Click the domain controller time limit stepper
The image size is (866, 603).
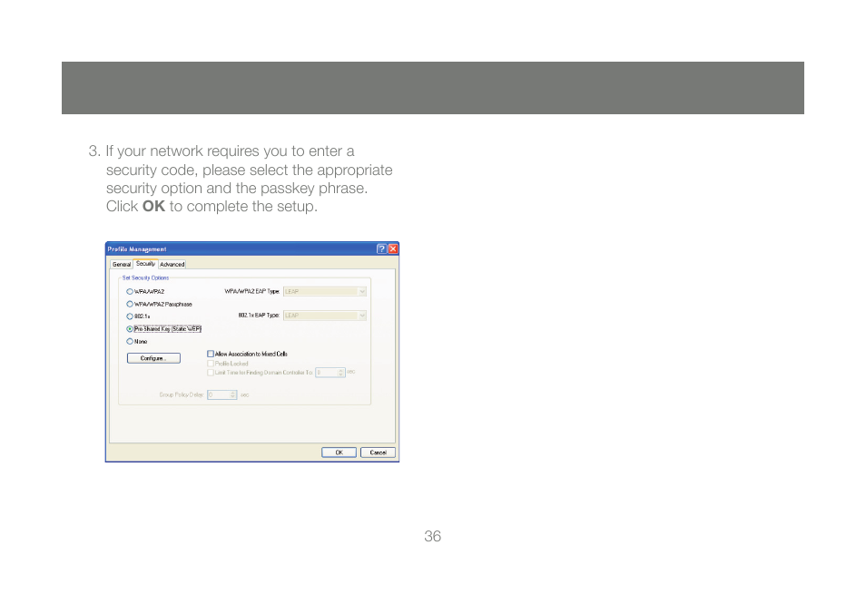(341, 373)
